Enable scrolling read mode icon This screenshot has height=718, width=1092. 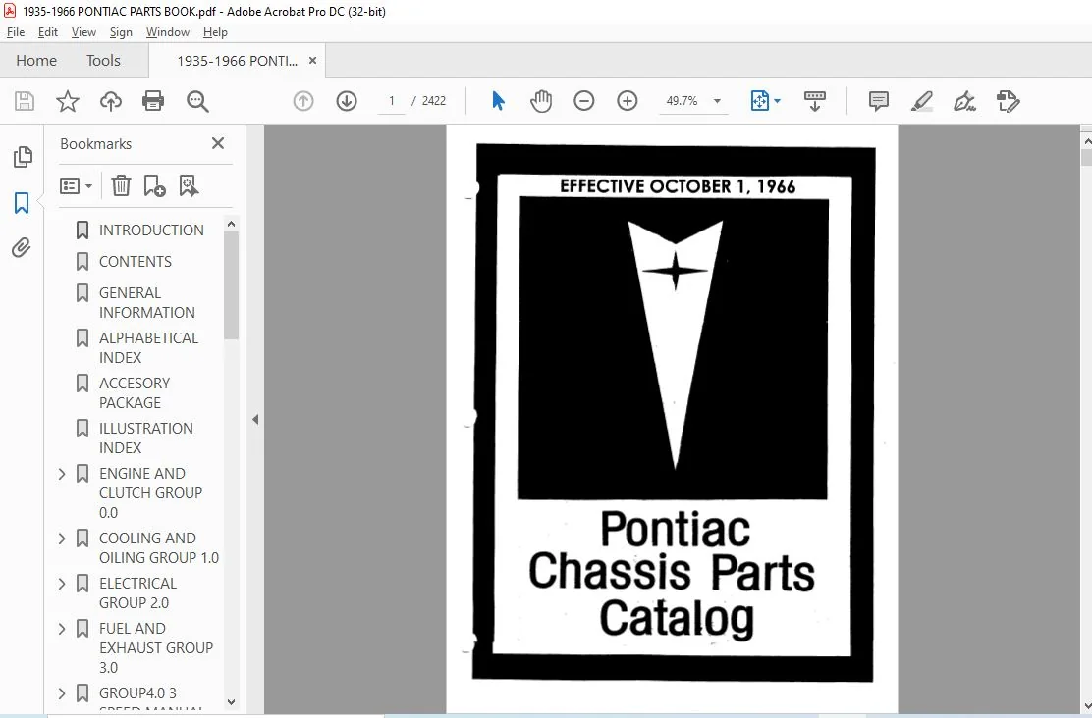(815, 101)
